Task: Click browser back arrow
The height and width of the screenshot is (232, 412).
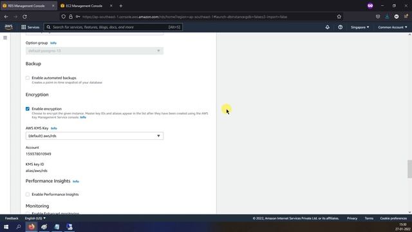Action: tap(6, 17)
